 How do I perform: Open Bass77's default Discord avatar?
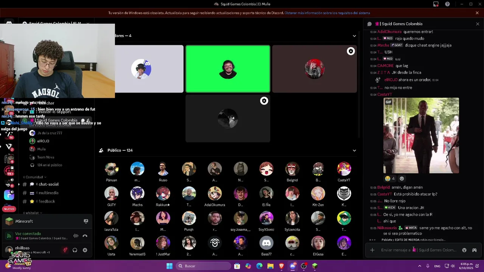point(267,243)
